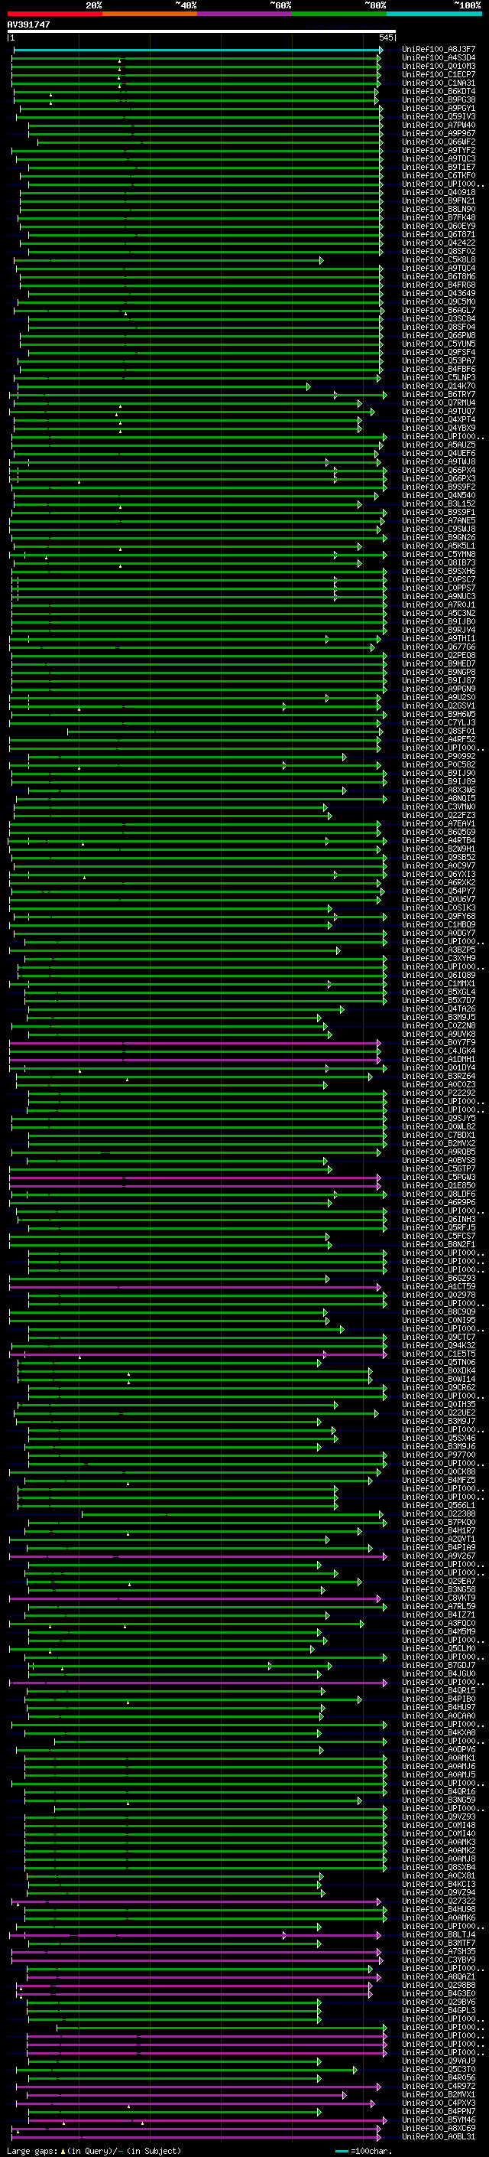Select hit UniRef100_Q42422
Screen dimensions: 489x2157
[x=438, y=243]
